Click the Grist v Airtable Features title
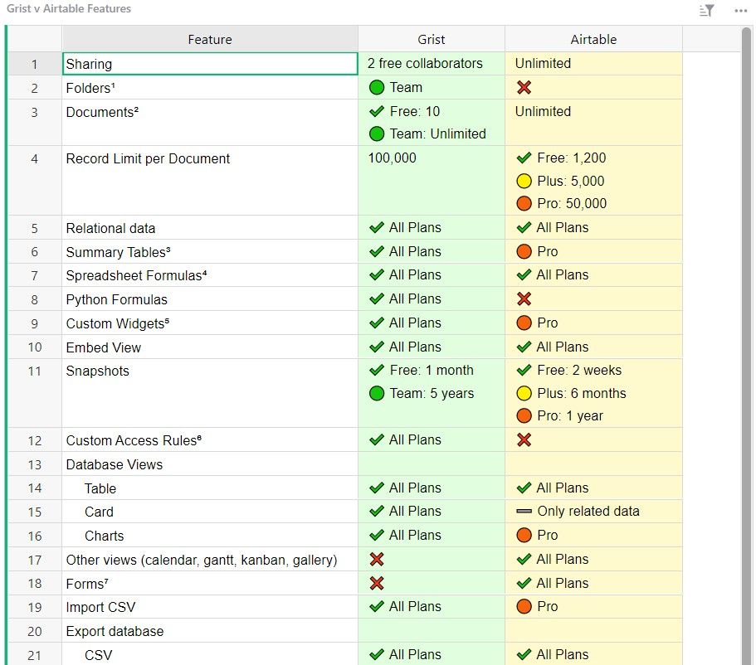 coord(69,8)
